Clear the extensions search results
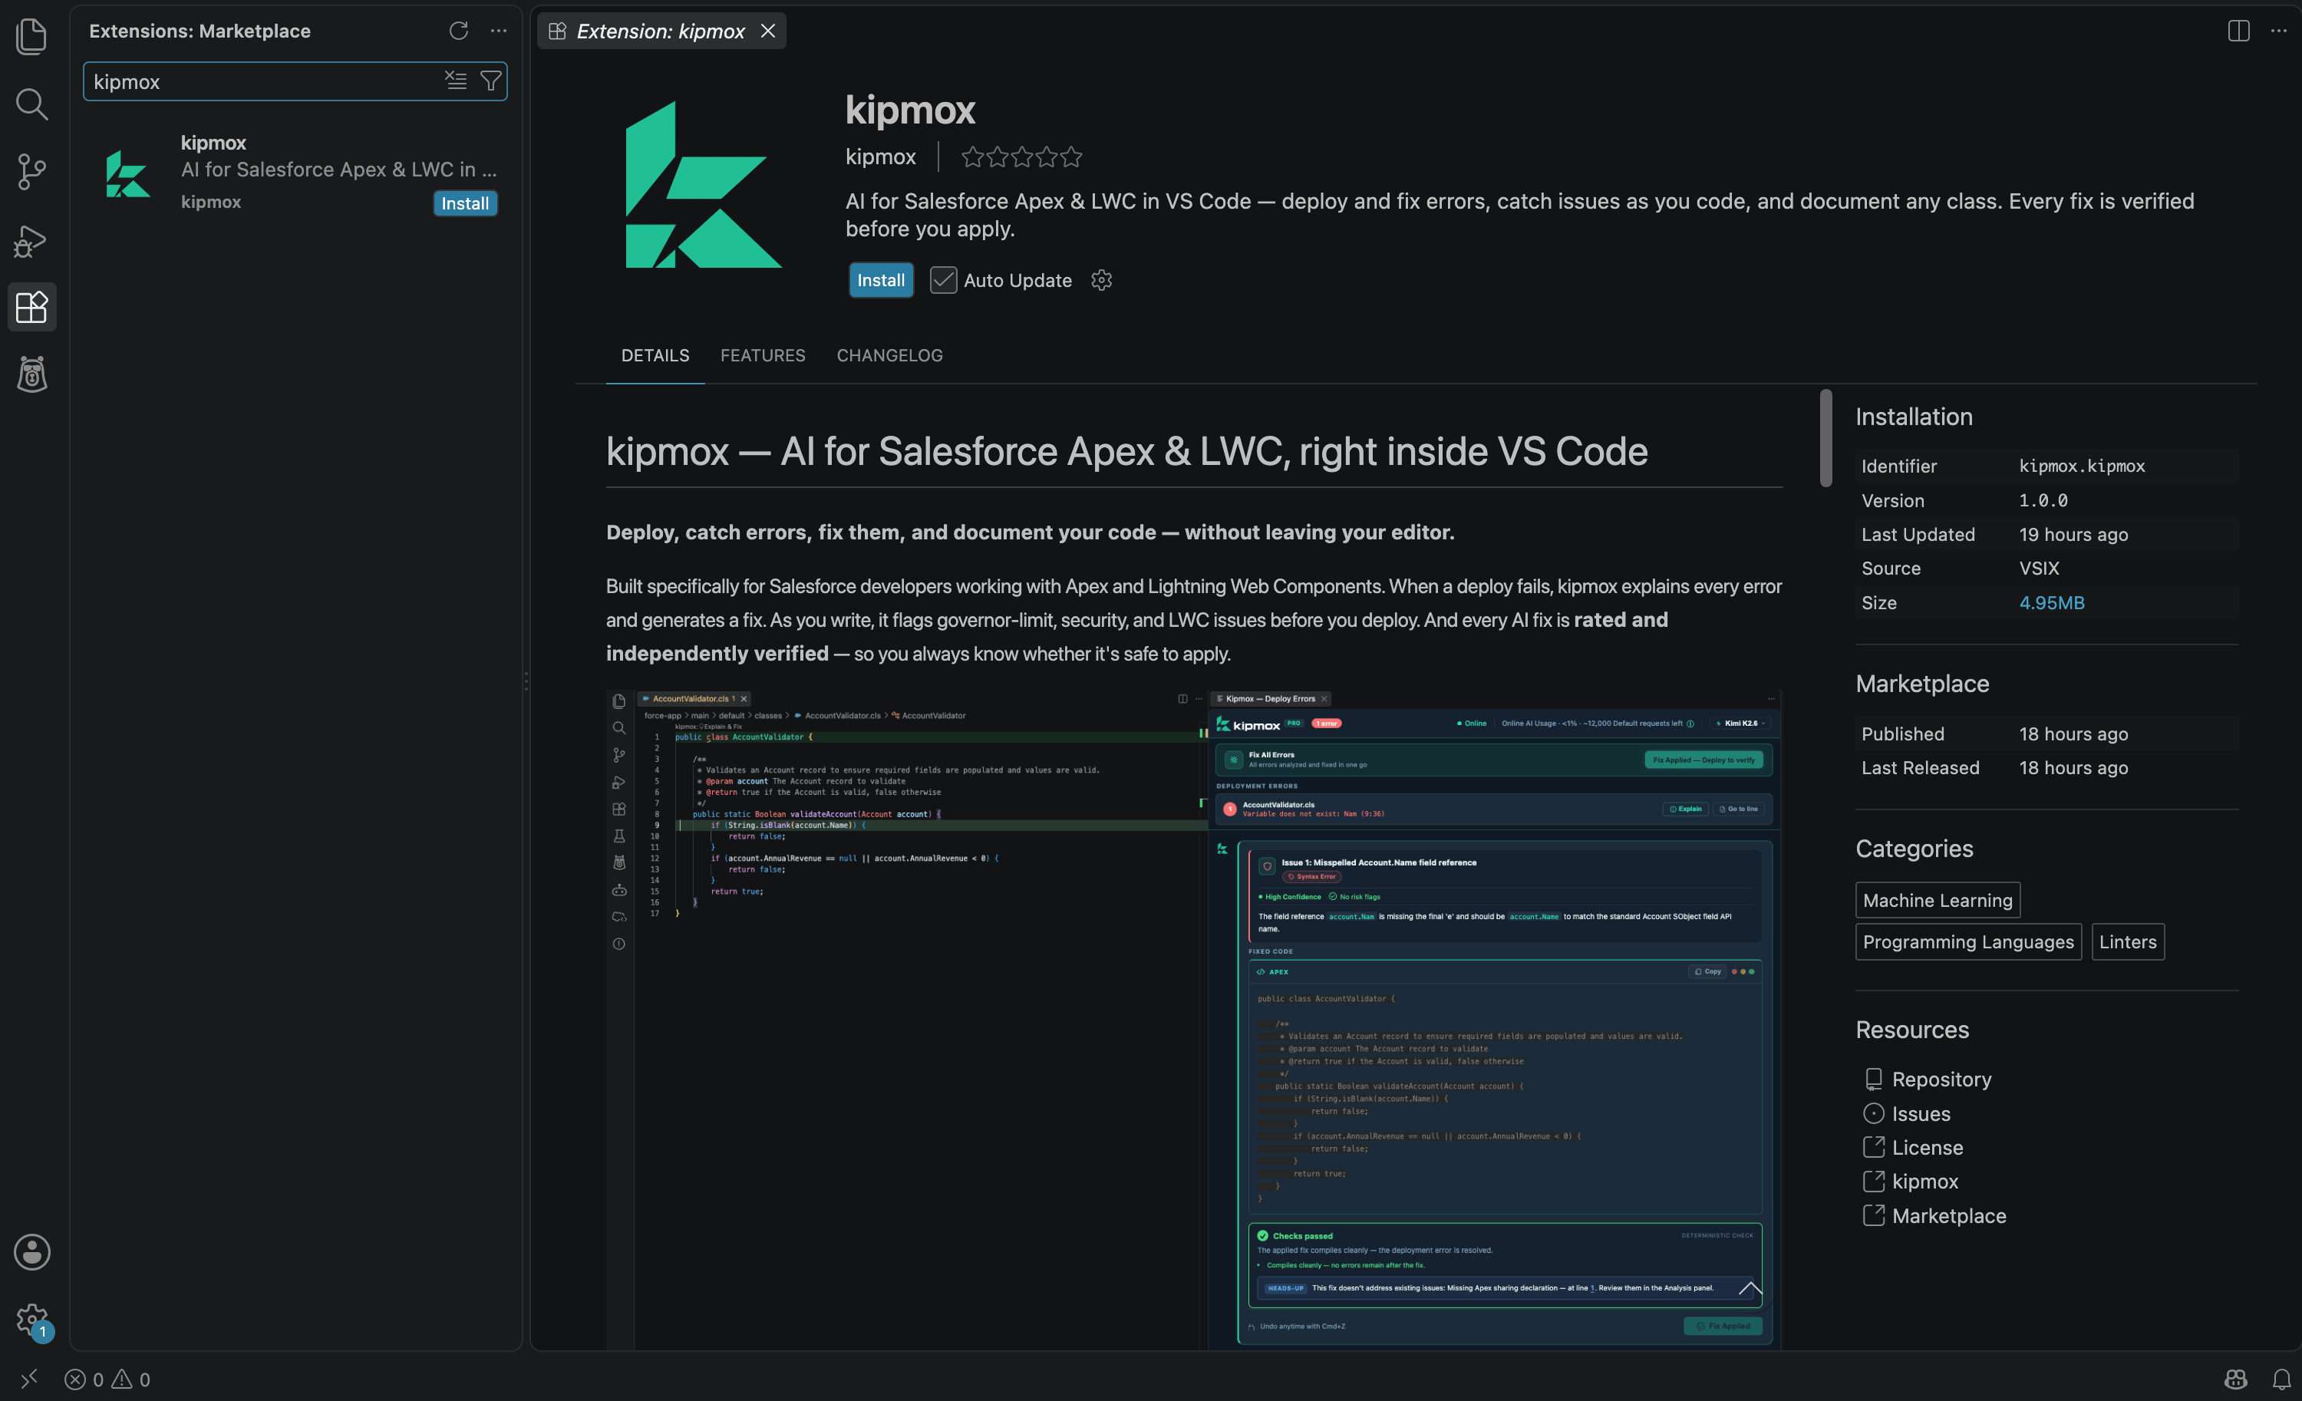The width and height of the screenshot is (2302, 1401). click(456, 81)
